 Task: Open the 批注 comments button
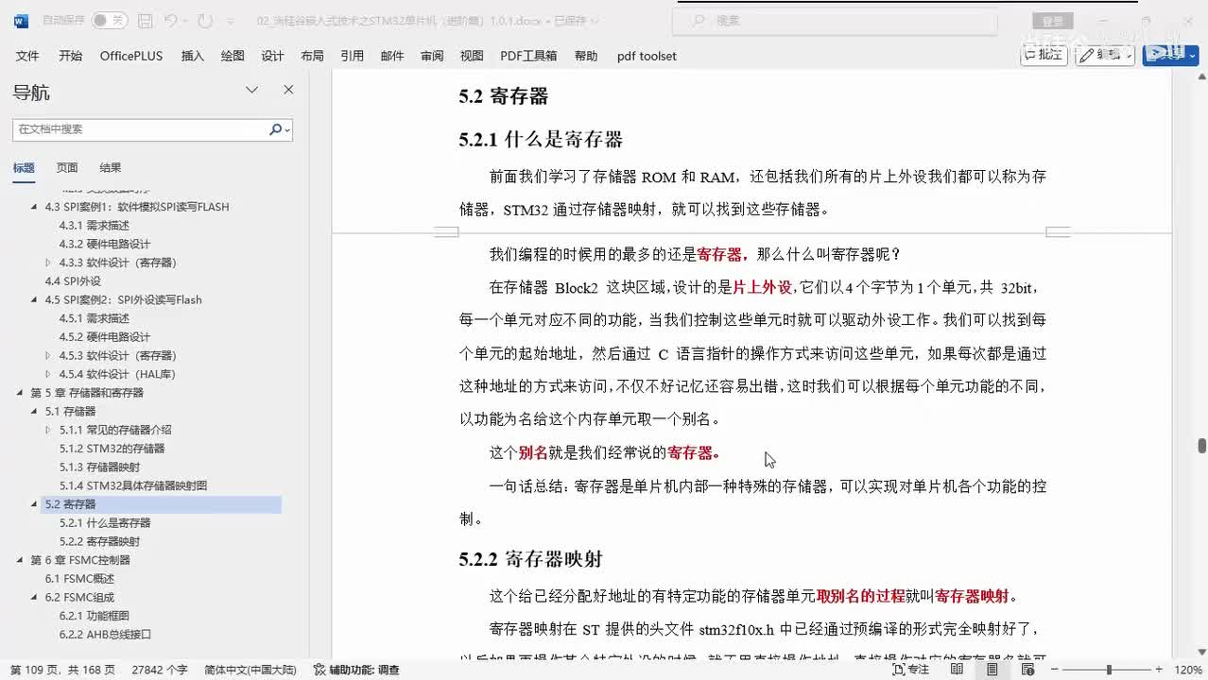pos(1044,55)
